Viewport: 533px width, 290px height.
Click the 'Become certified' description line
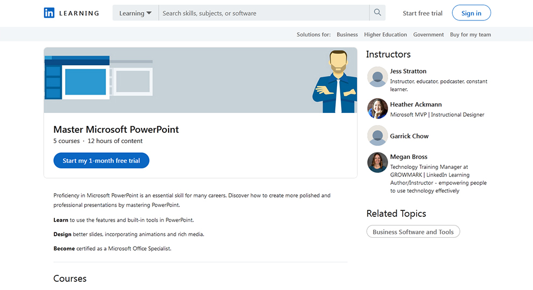(112, 249)
